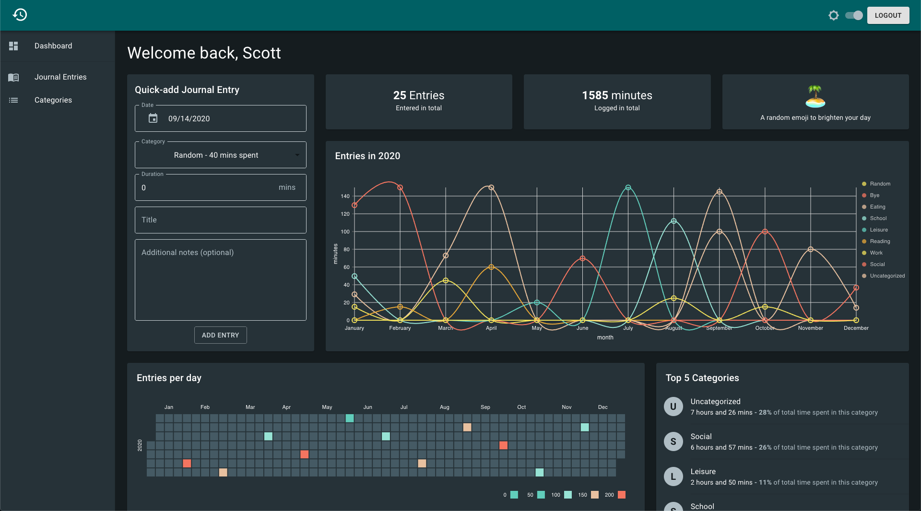Click the Categories list icon

(13, 100)
